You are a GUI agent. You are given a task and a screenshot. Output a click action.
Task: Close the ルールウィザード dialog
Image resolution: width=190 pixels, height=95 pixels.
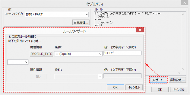[140, 30]
